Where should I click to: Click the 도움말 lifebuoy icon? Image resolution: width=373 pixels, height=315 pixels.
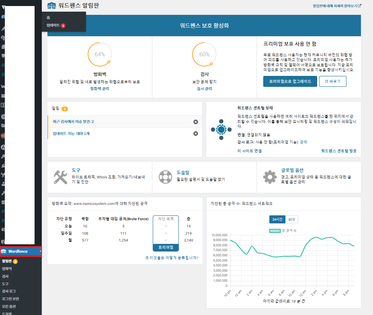click(165, 177)
